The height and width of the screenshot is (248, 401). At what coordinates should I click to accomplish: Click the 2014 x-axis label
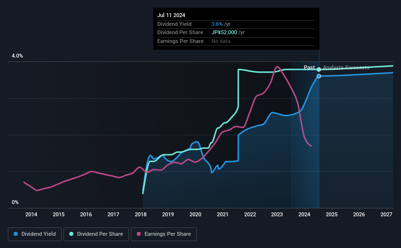[x=31, y=214]
